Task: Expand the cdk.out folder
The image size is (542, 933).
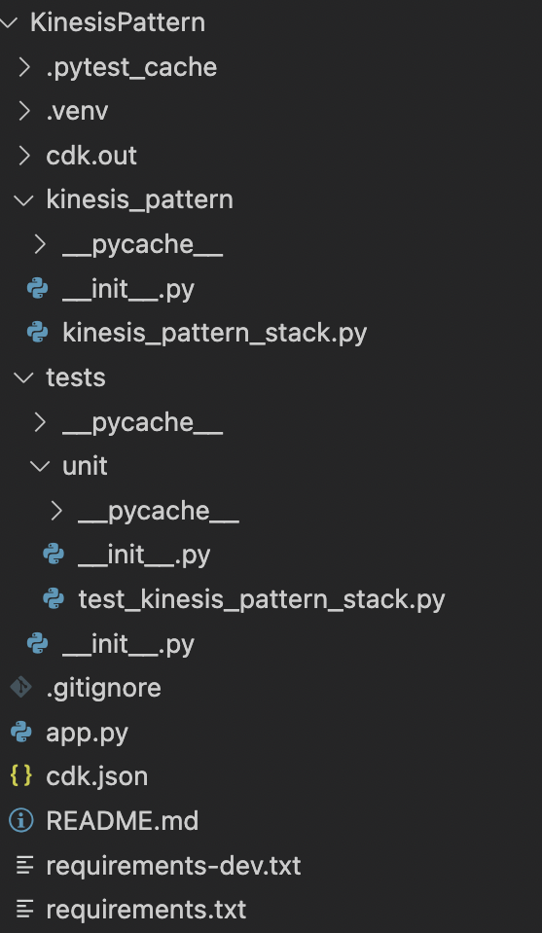Action: pos(23,156)
